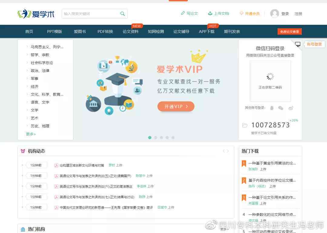Click uploader name 田凝守

162,207
